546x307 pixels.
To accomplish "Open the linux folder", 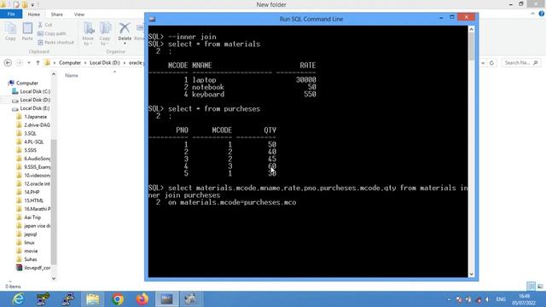I will tap(29, 242).
